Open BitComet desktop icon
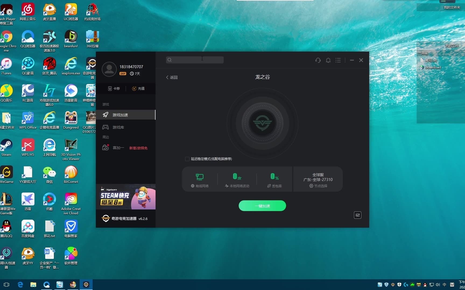This screenshot has width=465, height=290. [x=71, y=175]
